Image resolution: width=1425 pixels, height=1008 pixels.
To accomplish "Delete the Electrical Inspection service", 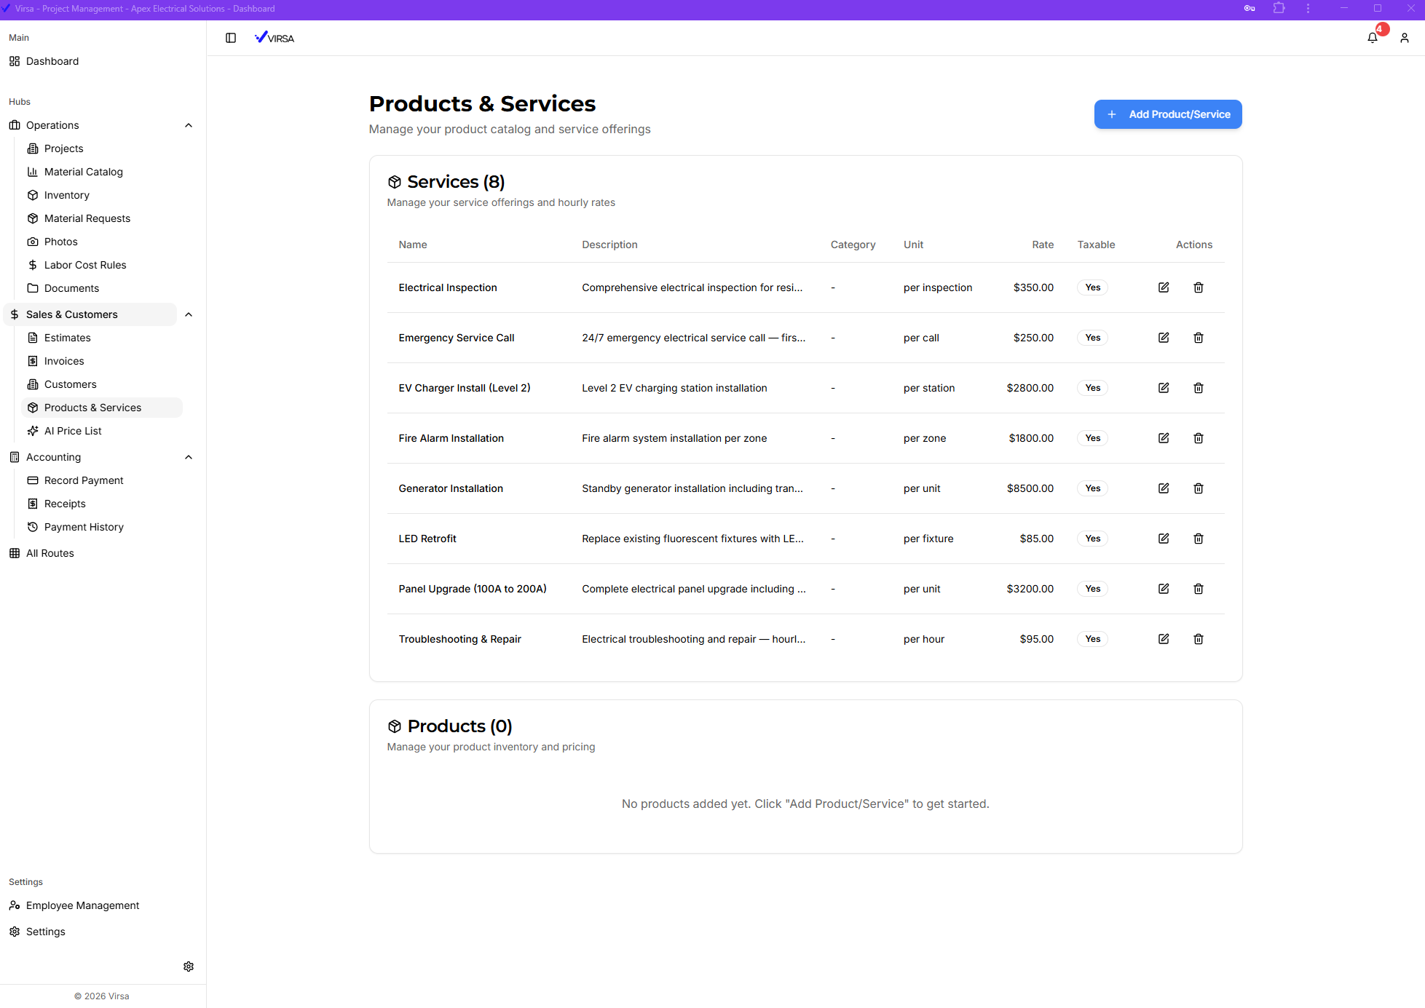I will coord(1199,287).
